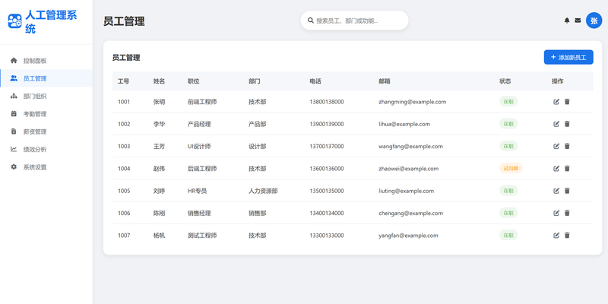
Task: Open 系统设置 in sidebar menu
Action: point(34,167)
